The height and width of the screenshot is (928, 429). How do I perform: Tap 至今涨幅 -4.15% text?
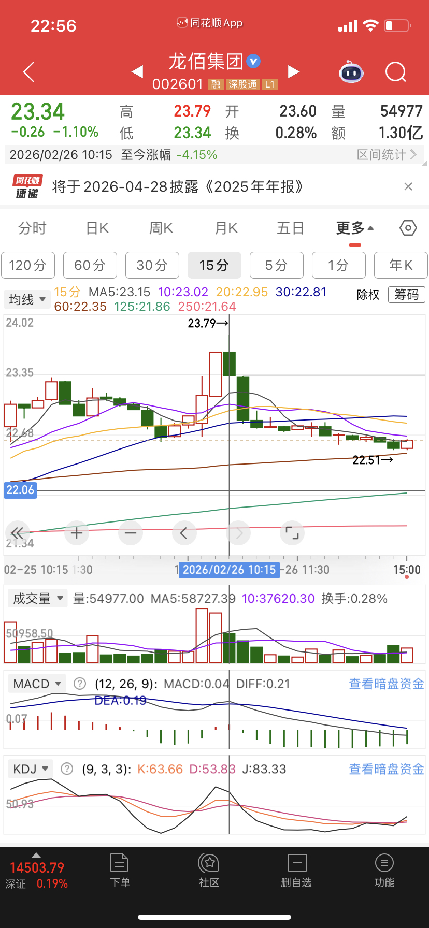click(x=169, y=154)
